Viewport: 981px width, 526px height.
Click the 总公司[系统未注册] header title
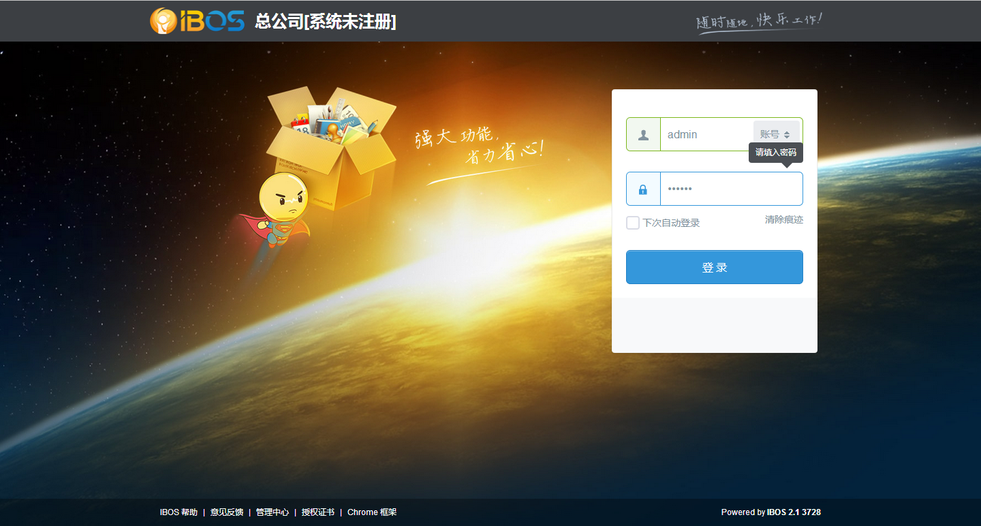[x=326, y=22]
